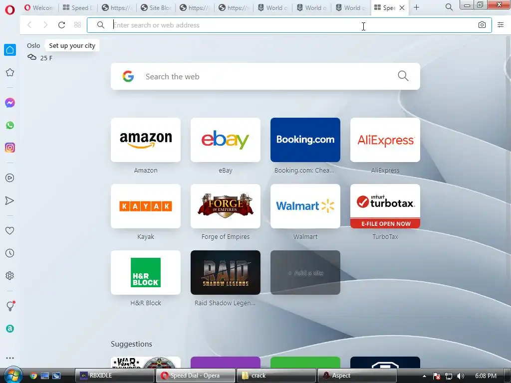This screenshot has width=511, height=383.
Task: Show hidden tray icons arrow
Action: tap(424, 376)
